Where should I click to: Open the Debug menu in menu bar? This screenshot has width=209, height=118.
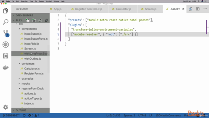coord(41,1)
